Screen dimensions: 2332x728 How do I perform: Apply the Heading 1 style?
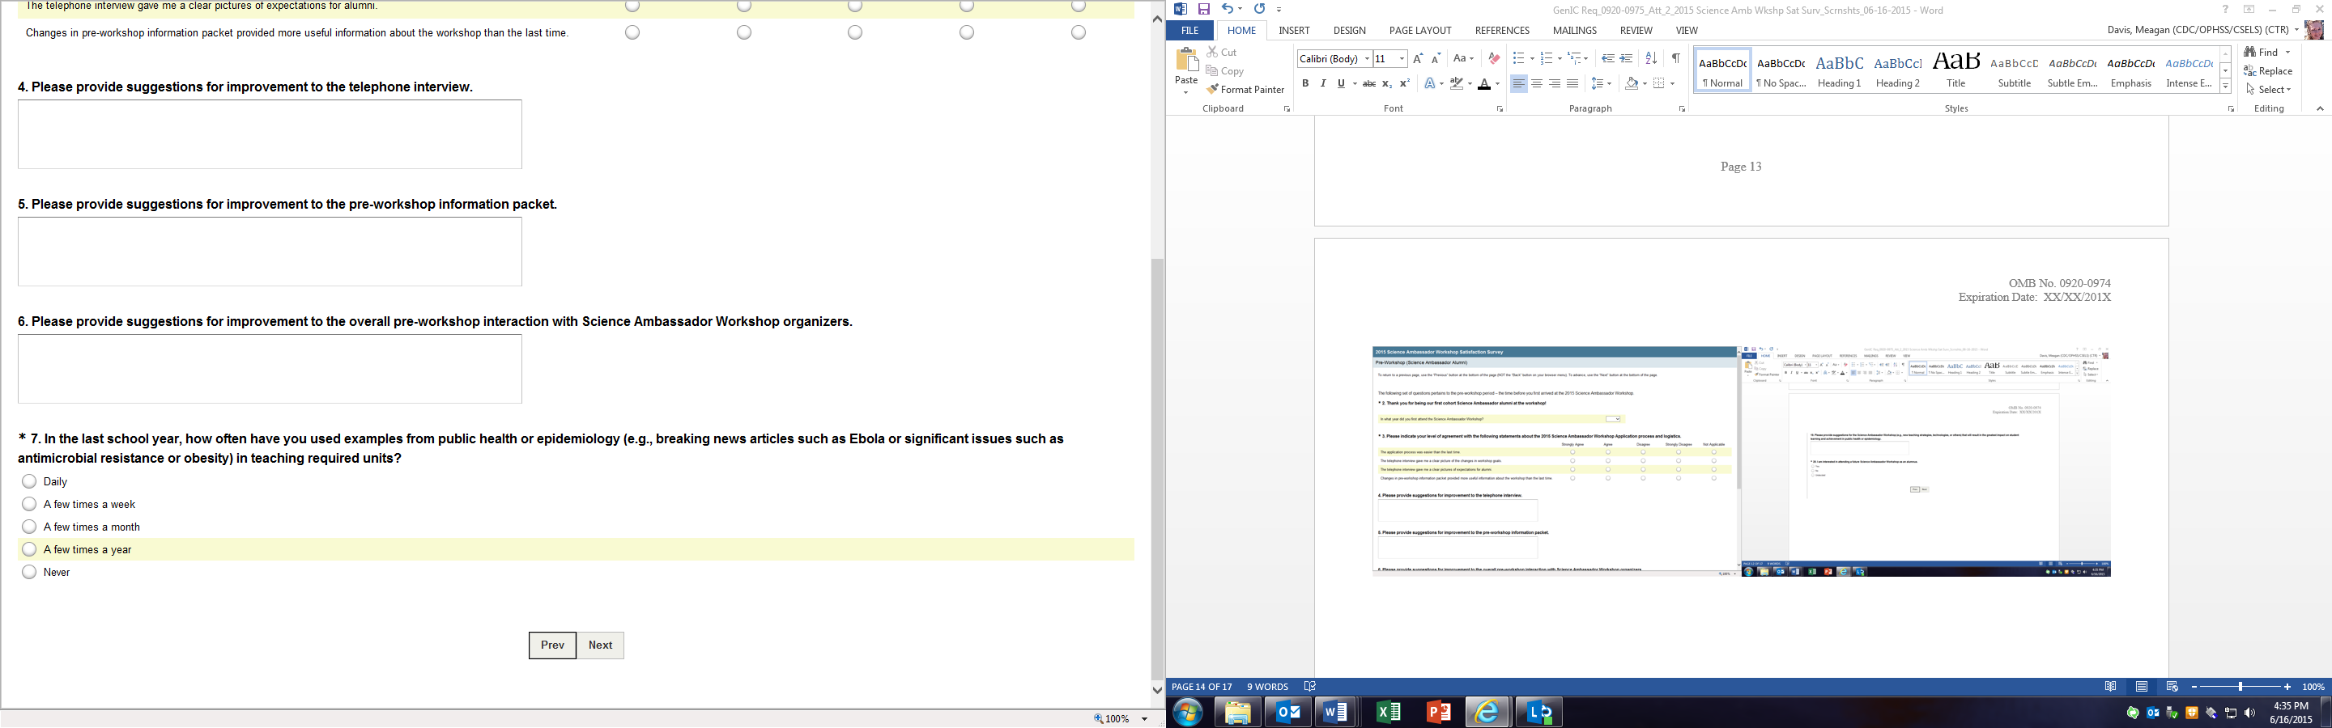pos(1840,70)
